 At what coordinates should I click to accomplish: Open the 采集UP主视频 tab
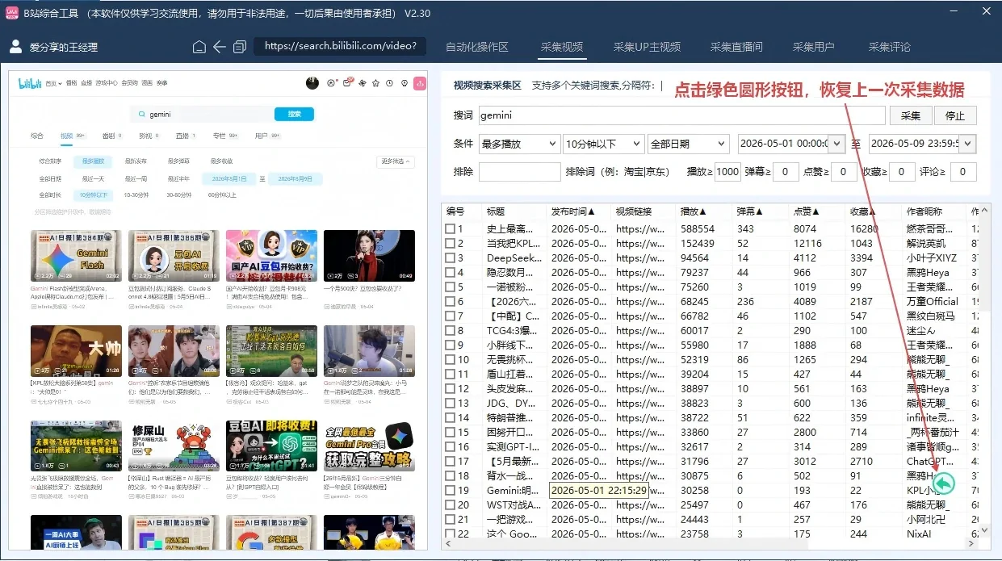click(647, 47)
